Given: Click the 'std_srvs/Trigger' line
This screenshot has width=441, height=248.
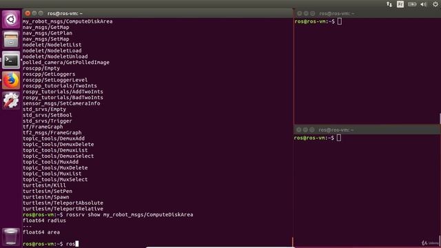Looking at the screenshot, I should click(x=48, y=121).
